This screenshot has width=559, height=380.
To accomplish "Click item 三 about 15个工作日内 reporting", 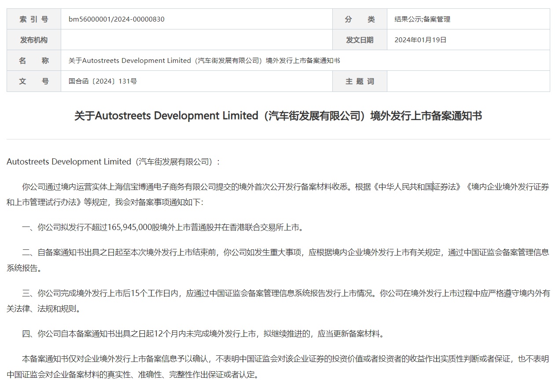I will [x=278, y=300].
